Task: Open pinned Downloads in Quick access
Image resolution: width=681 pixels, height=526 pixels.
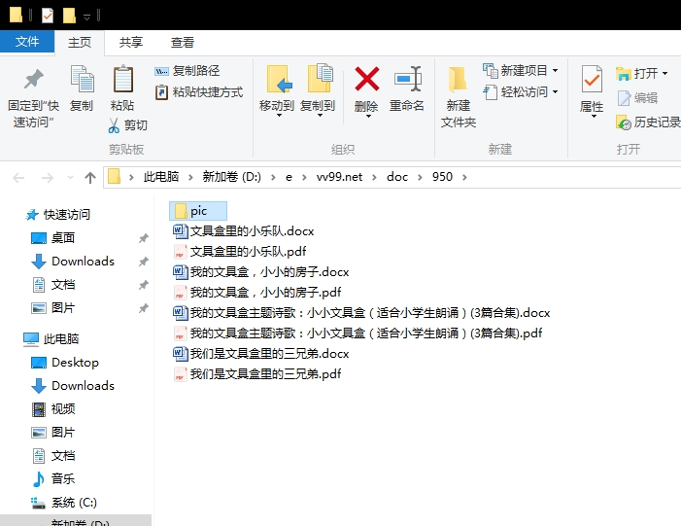Action: 73,262
